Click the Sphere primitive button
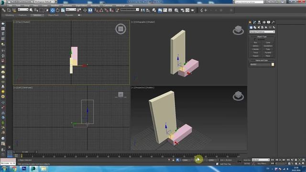Viewport: 306px width, 172px height. (255, 46)
